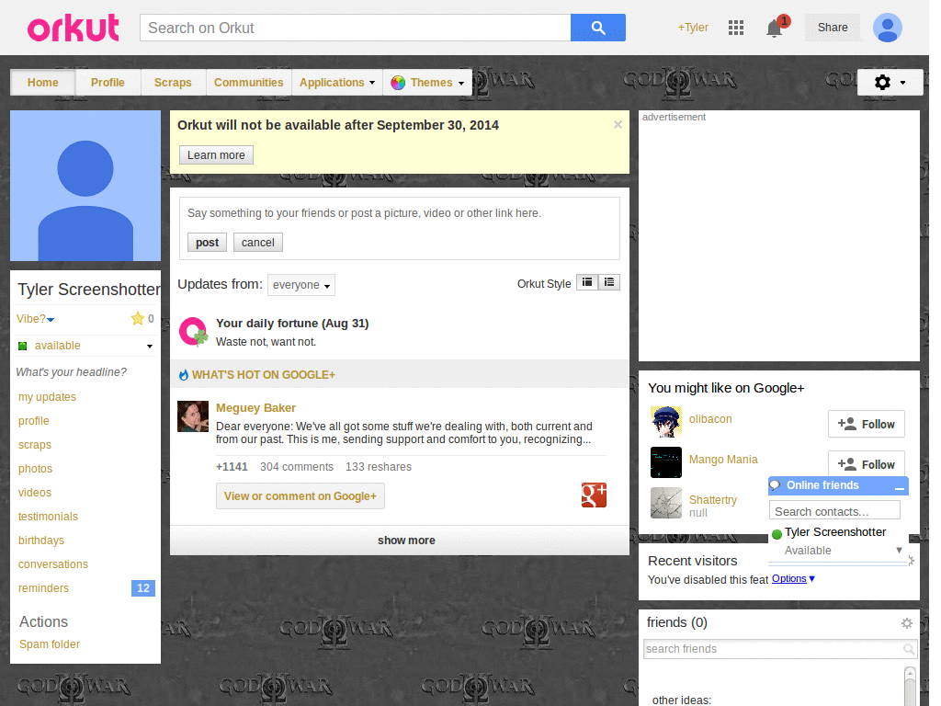The image size is (941, 706).
Task: Focus the Search contacts field
Action: 834,511
